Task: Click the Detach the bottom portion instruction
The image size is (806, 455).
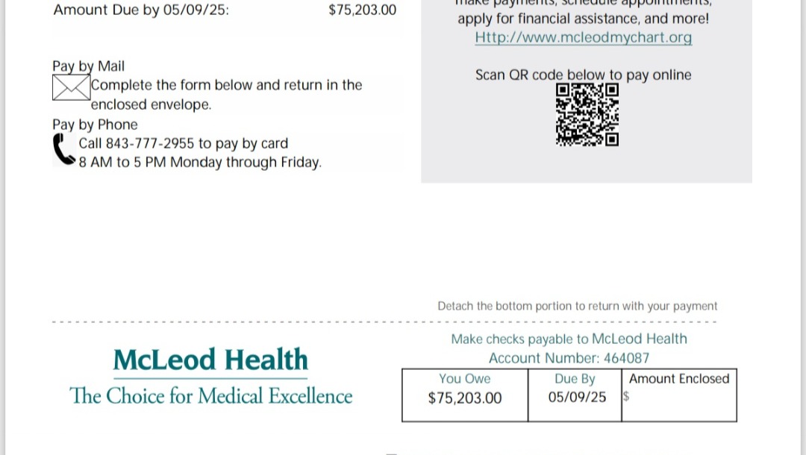Action: (577, 306)
